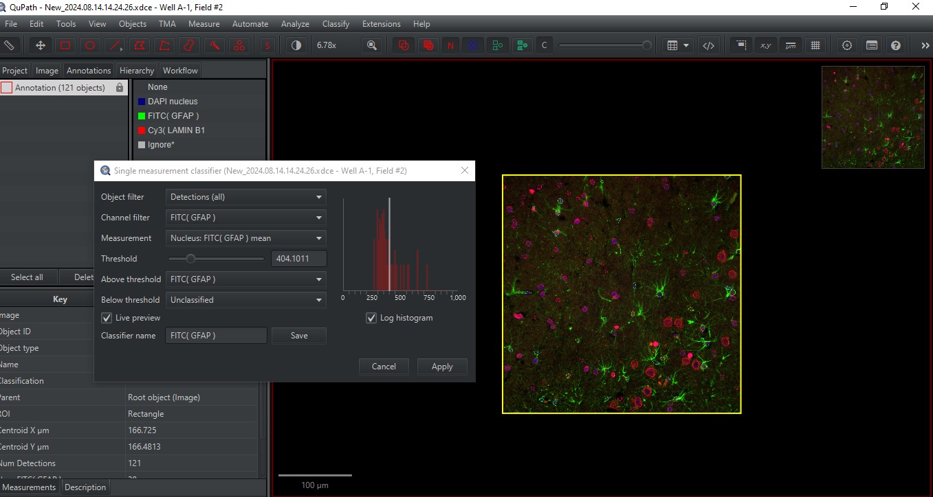Save the classifier

point(298,335)
